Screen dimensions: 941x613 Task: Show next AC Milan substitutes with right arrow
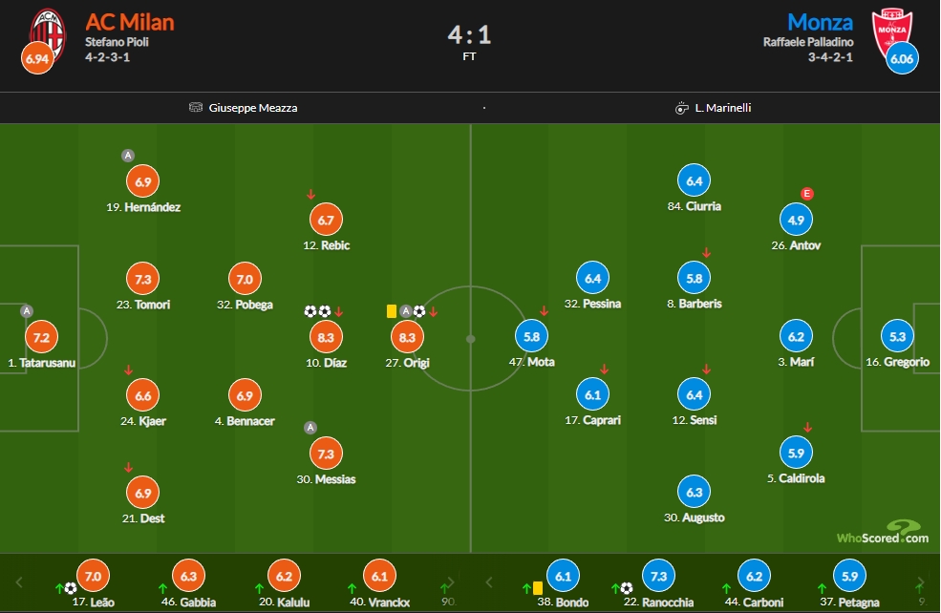click(x=451, y=582)
